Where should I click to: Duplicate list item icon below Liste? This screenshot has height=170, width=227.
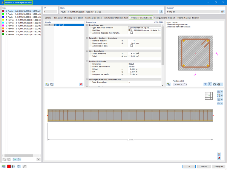click(x=9, y=159)
